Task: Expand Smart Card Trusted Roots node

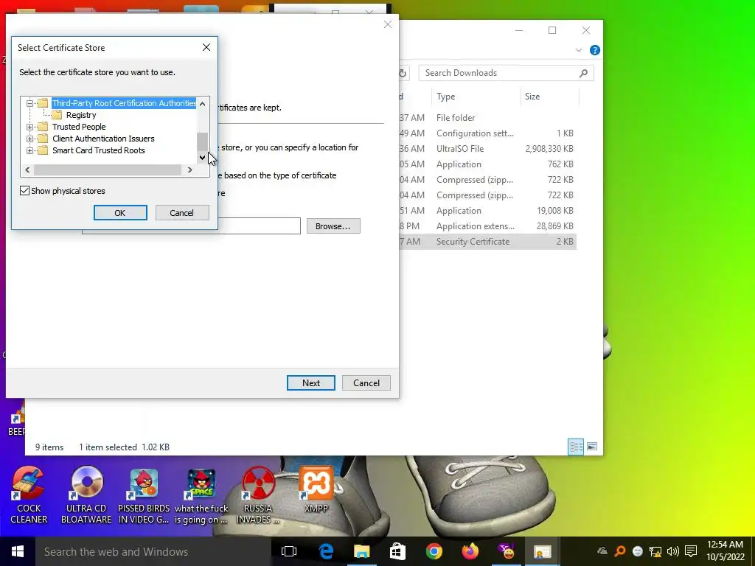Action: (x=29, y=150)
